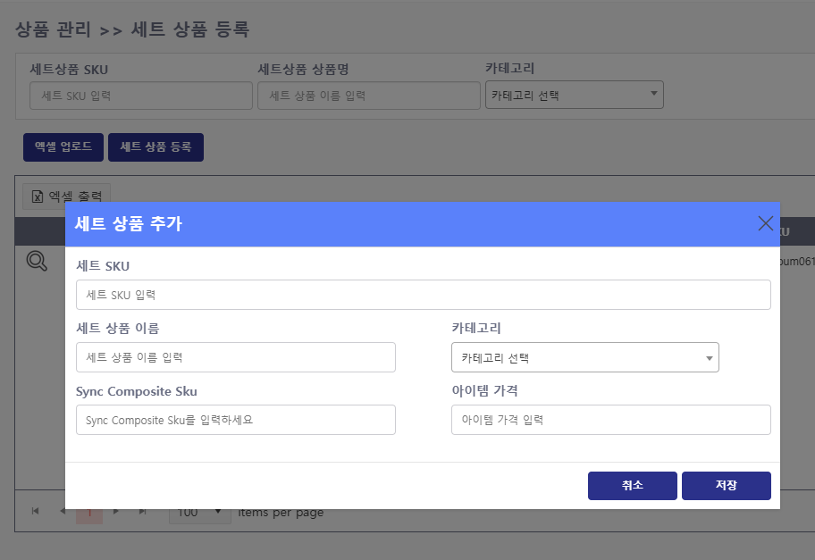Focus the 세트 SKU field in the dialog
Image resolution: width=815 pixels, height=560 pixels.
424,295
